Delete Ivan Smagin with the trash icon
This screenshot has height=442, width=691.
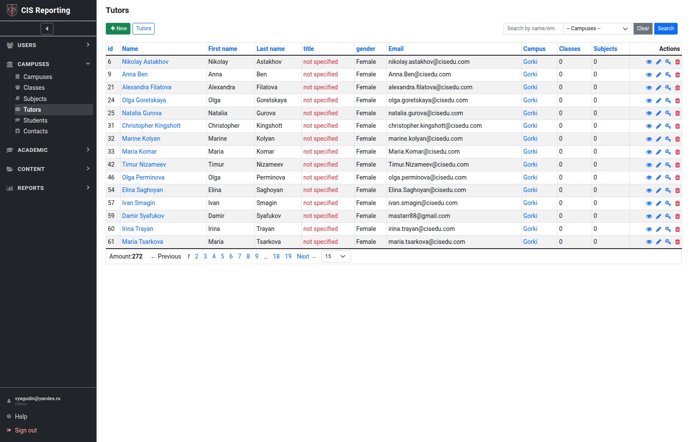[678, 203]
